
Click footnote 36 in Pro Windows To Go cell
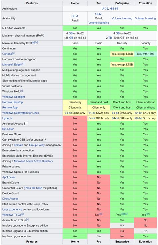(101, 214)
